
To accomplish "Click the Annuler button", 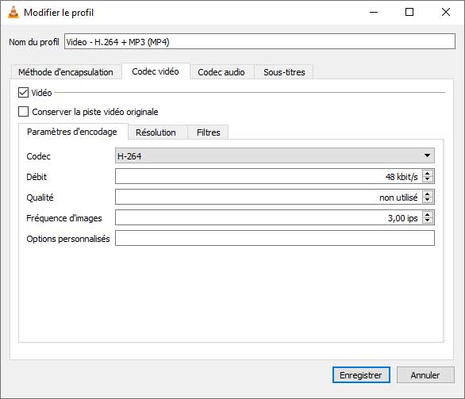I will click(425, 375).
